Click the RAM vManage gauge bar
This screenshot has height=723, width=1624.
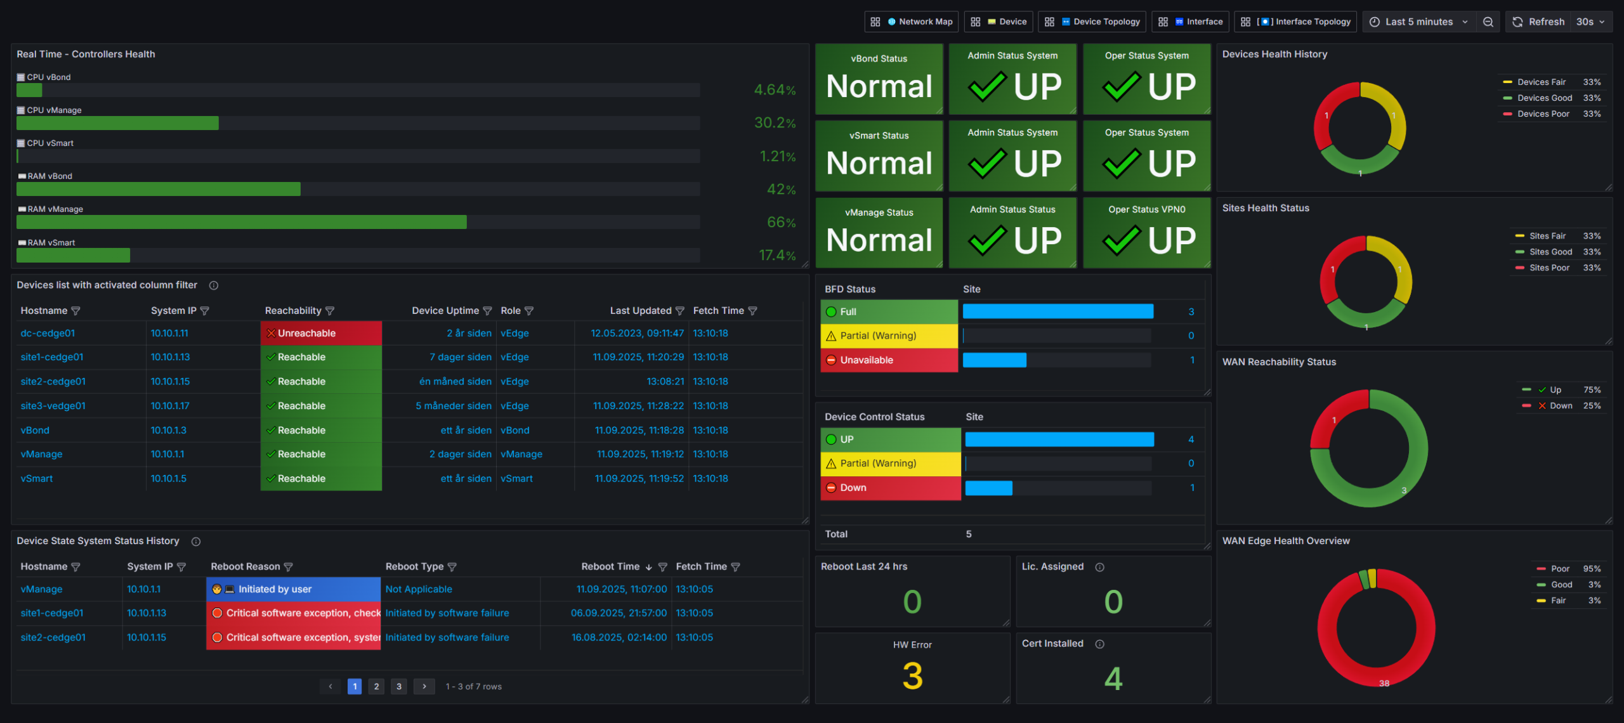click(358, 222)
